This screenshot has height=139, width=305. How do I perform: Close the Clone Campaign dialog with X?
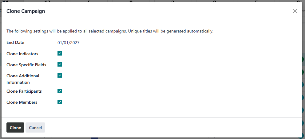pyautogui.click(x=295, y=11)
